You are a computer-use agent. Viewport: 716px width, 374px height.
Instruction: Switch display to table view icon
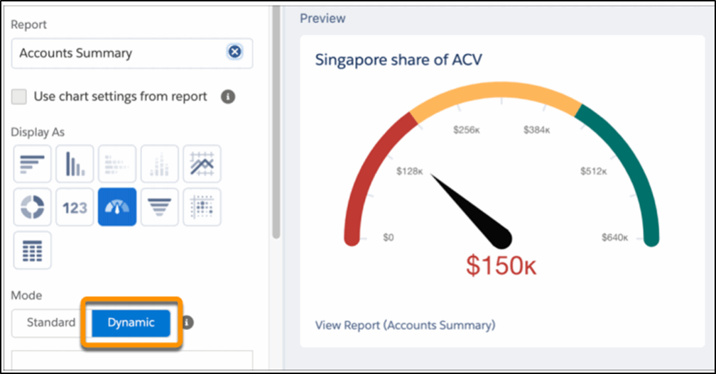[x=31, y=250]
